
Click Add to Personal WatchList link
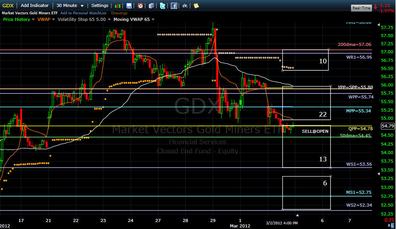[x=83, y=13]
